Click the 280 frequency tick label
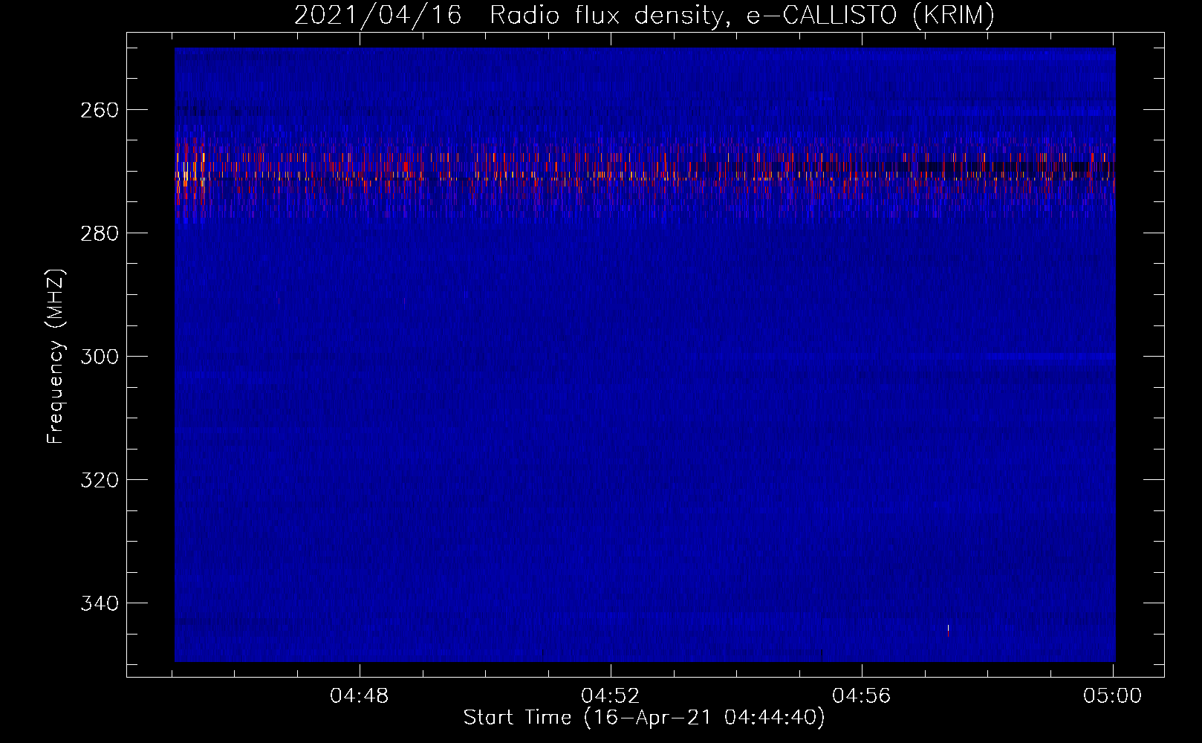The width and height of the screenshot is (1202, 743). tap(100, 233)
